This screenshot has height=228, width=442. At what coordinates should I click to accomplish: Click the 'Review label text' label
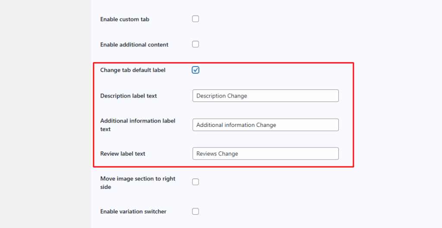click(123, 154)
